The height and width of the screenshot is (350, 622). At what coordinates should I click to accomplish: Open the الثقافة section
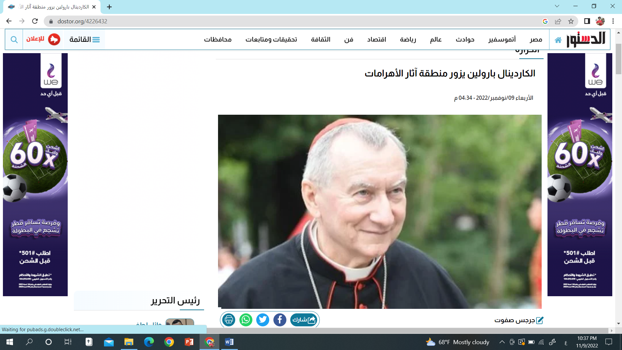pos(321,40)
